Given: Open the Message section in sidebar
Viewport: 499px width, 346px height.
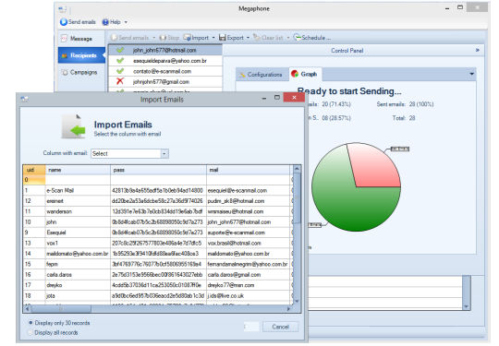Looking at the screenshot, I should (x=80, y=39).
